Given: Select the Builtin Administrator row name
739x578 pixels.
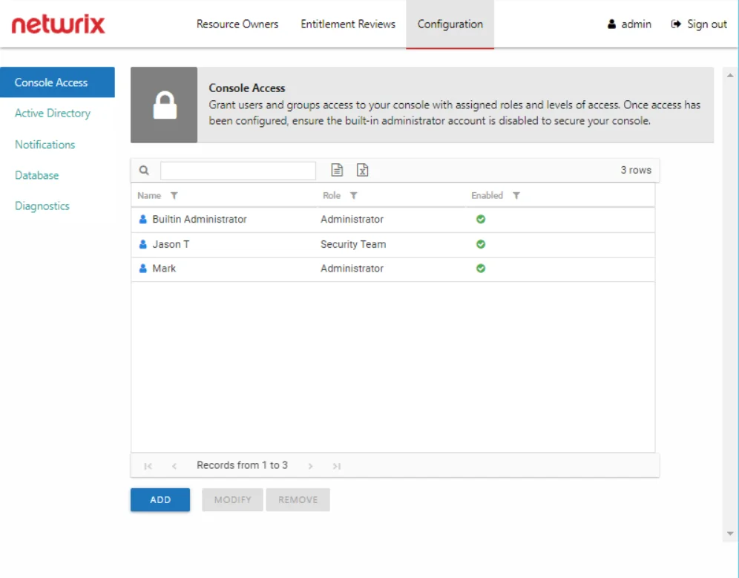Looking at the screenshot, I should 200,219.
